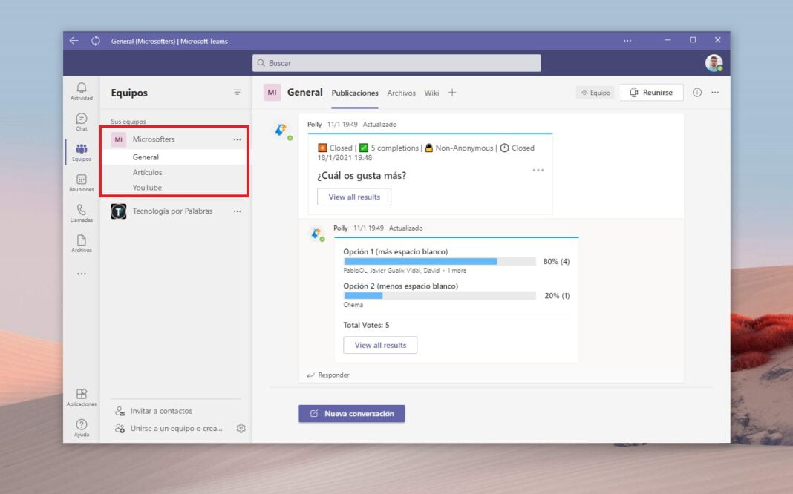
Task: Select the Artículos channel
Action: [x=147, y=173]
